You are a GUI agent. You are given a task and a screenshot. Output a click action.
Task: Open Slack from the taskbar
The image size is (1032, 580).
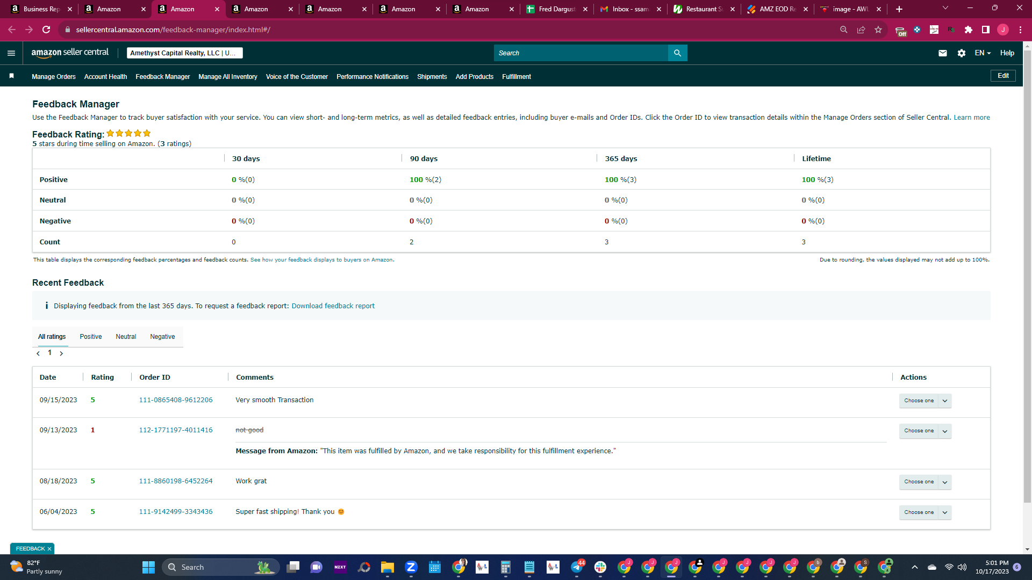click(x=600, y=567)
